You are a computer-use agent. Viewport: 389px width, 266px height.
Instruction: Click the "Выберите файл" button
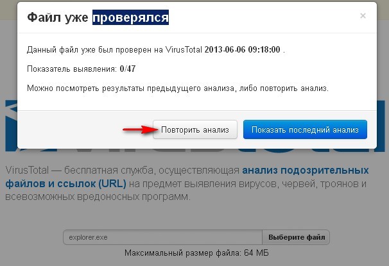point(296,237)
